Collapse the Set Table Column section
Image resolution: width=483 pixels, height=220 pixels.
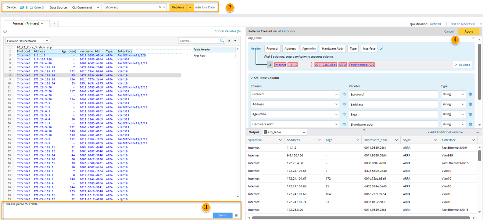pos(251,78)
